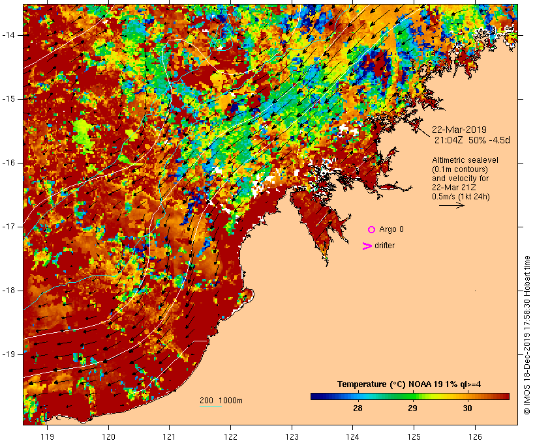Screen dimensions: 535x443
Task: Click the '(0.1m contours)' caption line
Action: [459, 169]
